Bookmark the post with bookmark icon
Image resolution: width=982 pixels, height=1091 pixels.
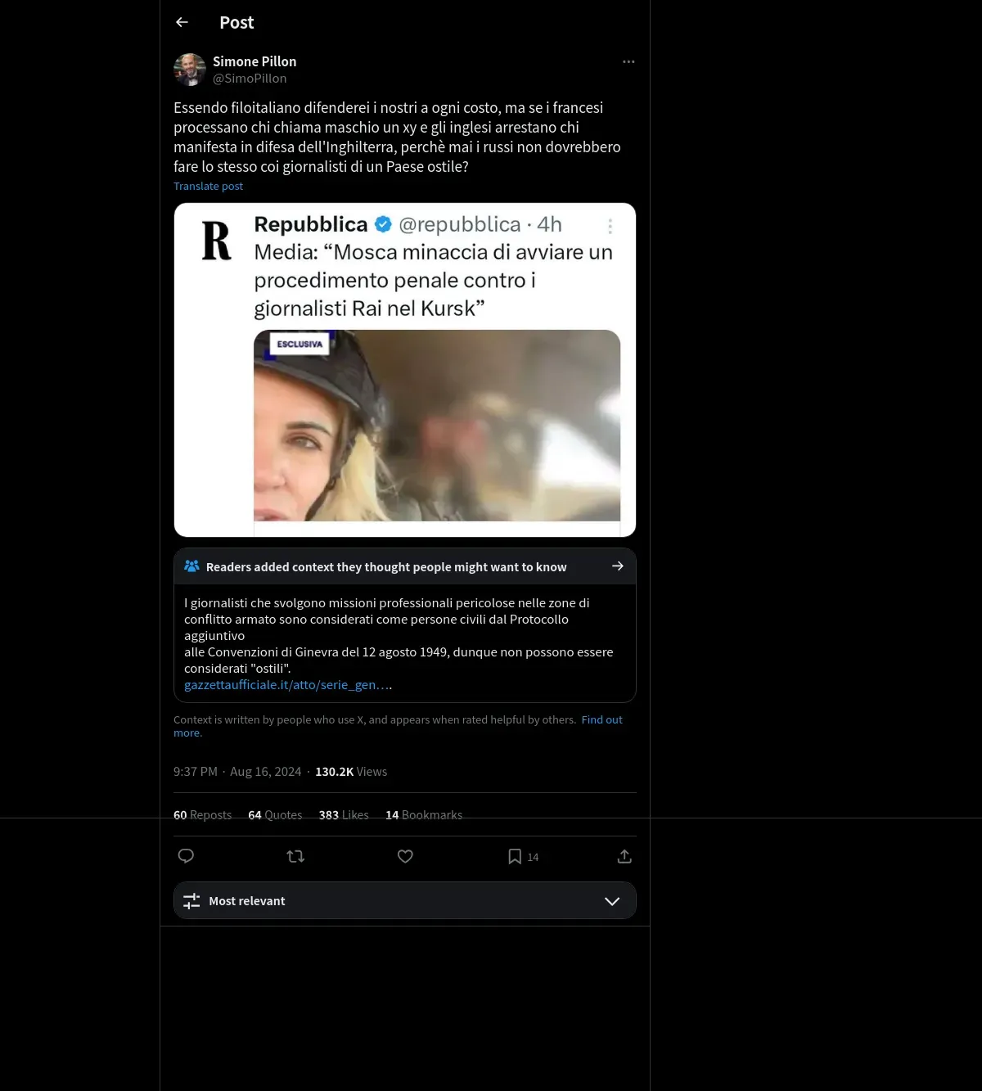point(515,856)
